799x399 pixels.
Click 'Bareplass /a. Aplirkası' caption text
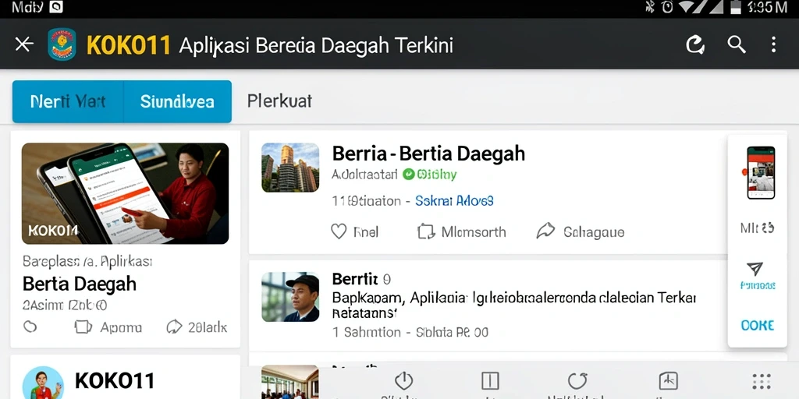(87, 262)
